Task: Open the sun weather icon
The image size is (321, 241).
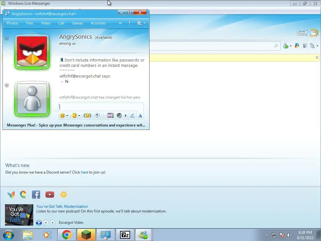Action: point(64,195)
